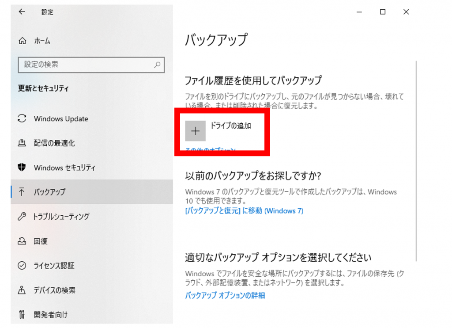Click the ライセンス認証 checkmark icon

(x=22, y=266)
